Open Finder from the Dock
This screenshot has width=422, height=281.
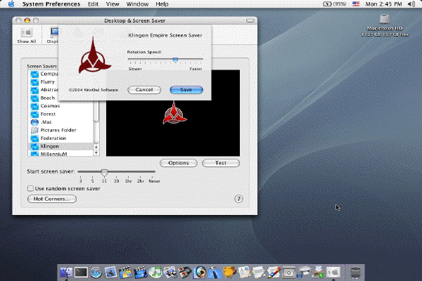pyautogui.click(x=66, y=273)
